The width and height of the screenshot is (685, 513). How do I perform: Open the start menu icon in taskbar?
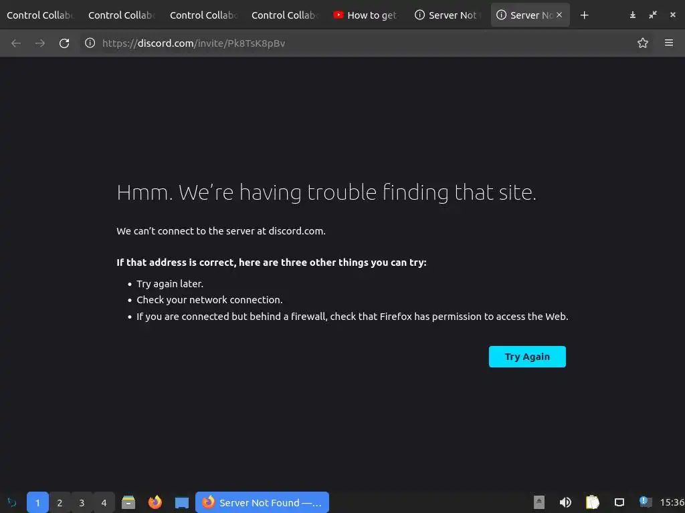click(x=12, y=502)
